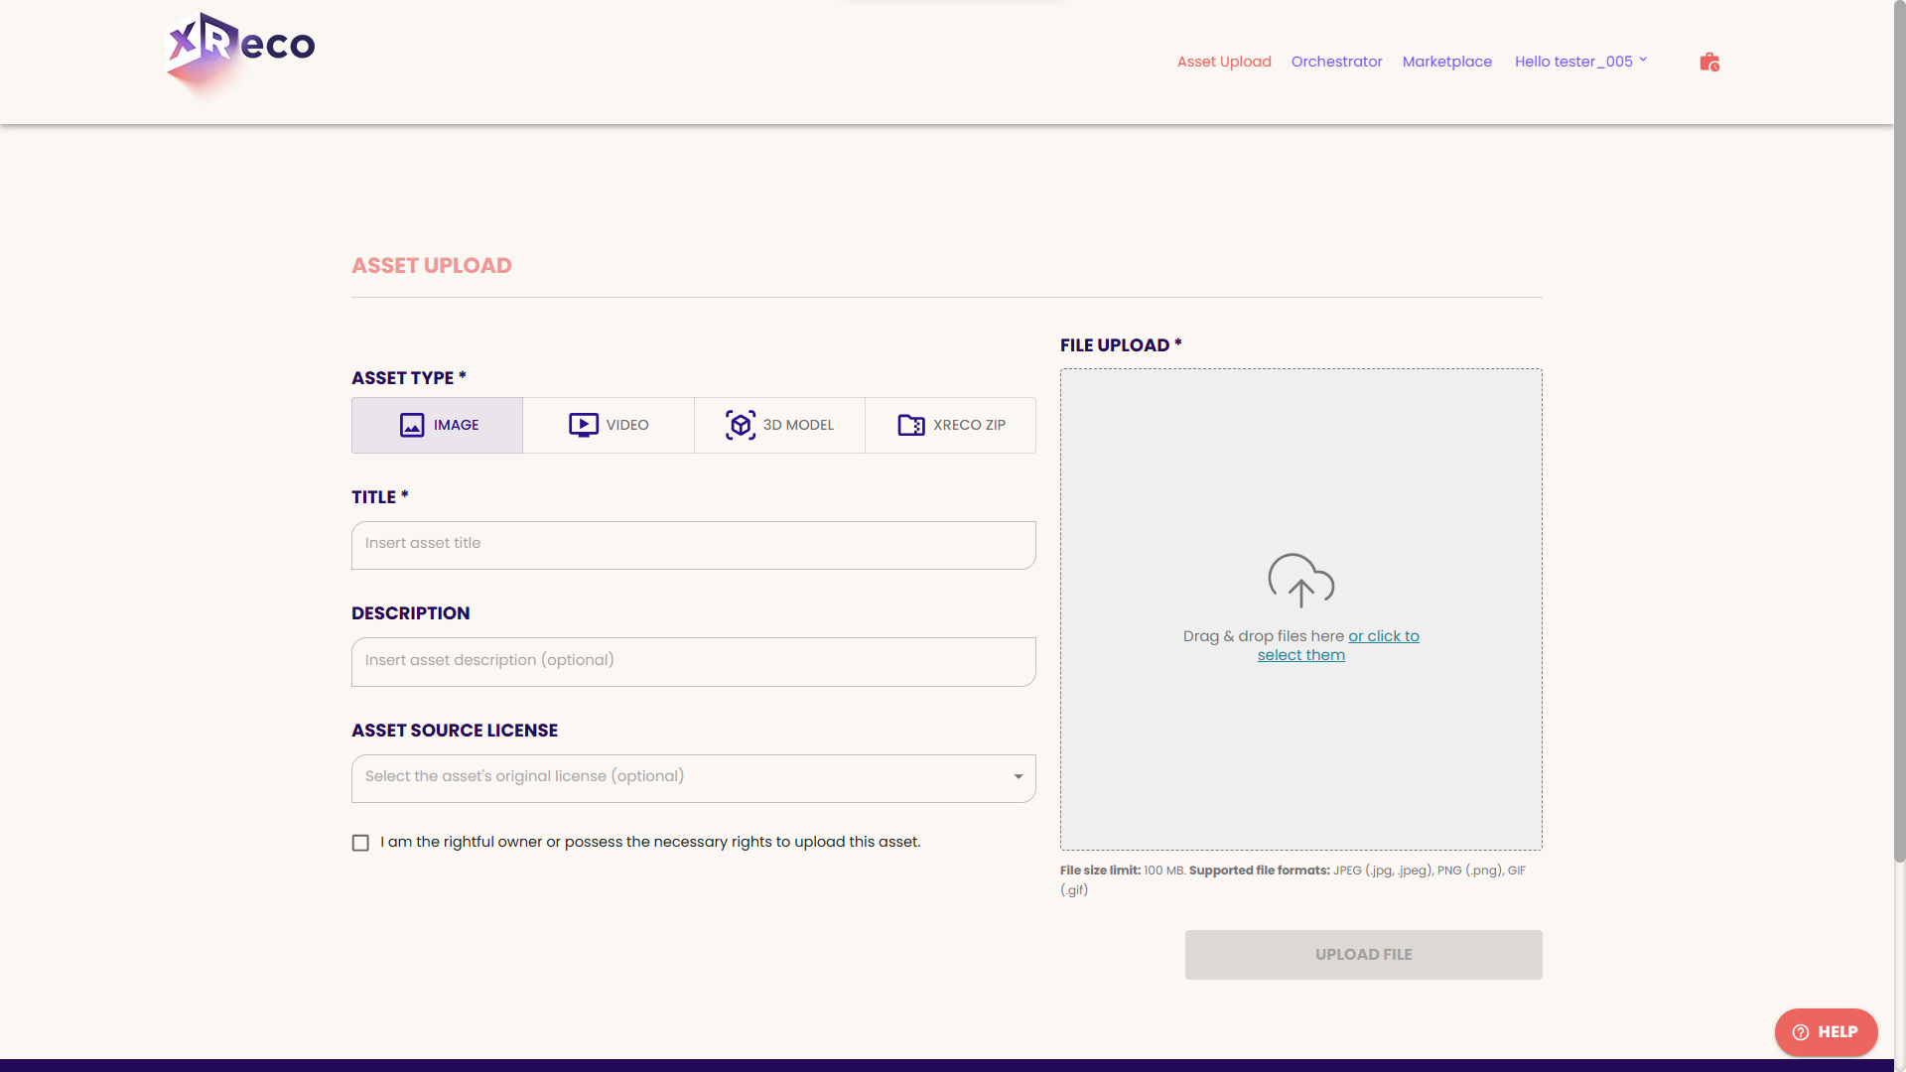Go to the Orchestrator page

1336,62
